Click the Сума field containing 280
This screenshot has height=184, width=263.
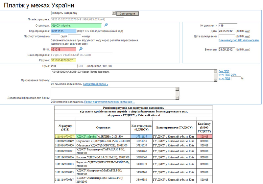click(x=63, y=66)
